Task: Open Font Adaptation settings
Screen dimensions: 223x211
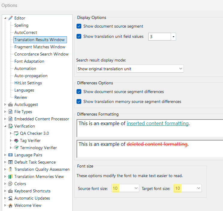Action: [x=29, y=62]
